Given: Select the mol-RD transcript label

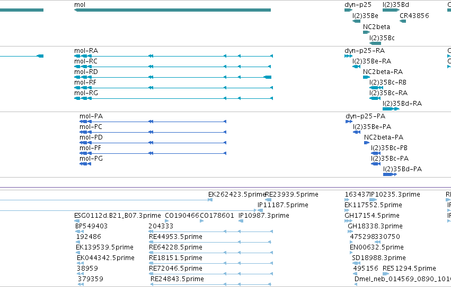Looking at the screenshot, I should click(x=86, y=72).
